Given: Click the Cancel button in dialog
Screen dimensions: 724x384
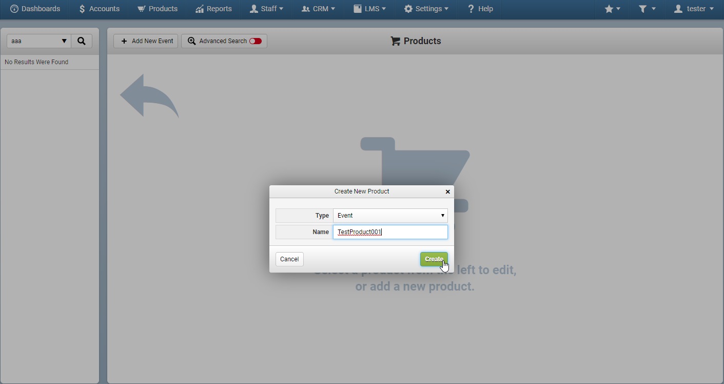Looking at the screenshot, I should pyautogui.click(x=289, y=259).
